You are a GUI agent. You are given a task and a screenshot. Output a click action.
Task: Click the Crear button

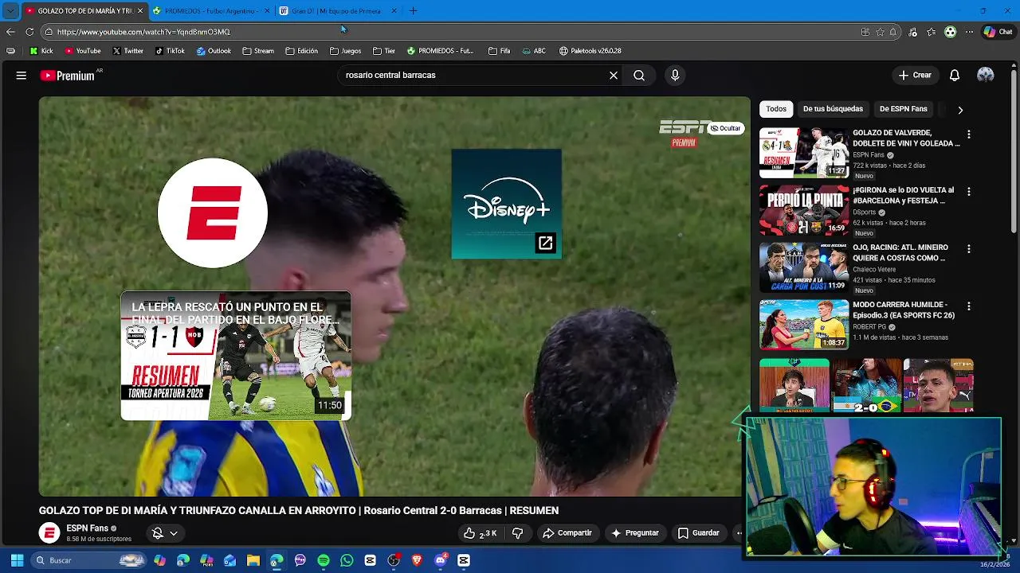coord(915,76)
